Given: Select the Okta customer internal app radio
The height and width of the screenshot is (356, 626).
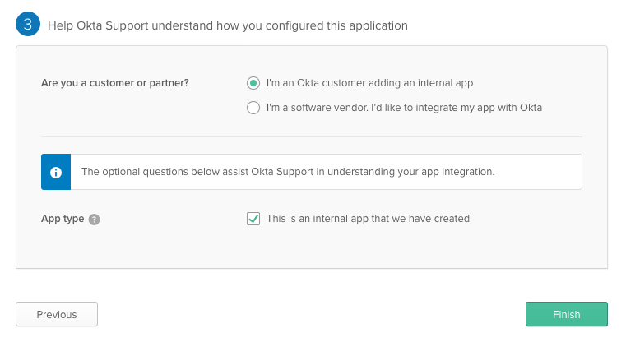Looking at the screenshot, I should [x=253, y=83].
